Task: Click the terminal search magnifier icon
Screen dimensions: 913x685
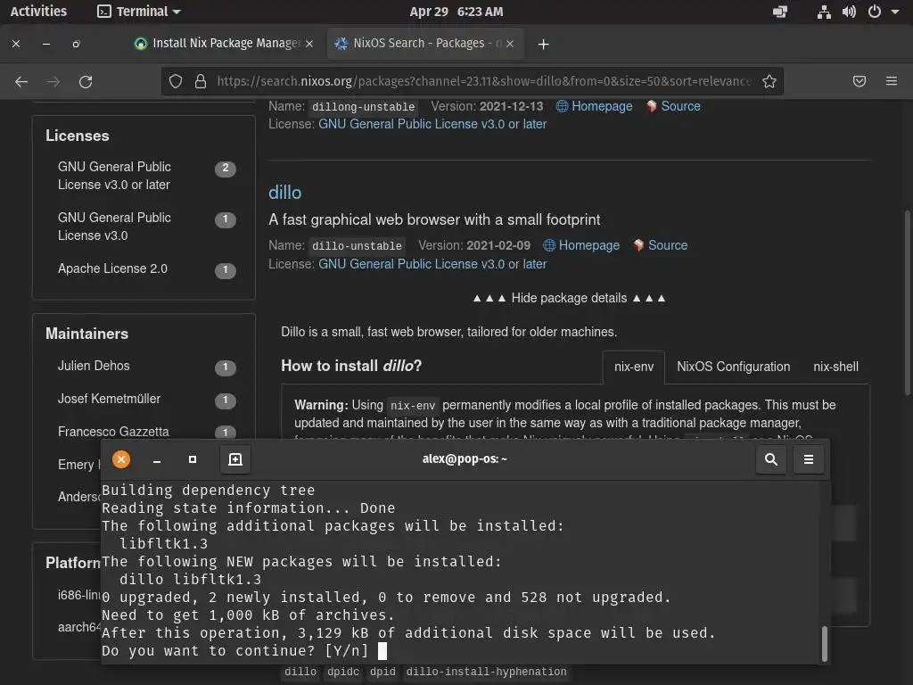Action: click(x=771, y=459)
